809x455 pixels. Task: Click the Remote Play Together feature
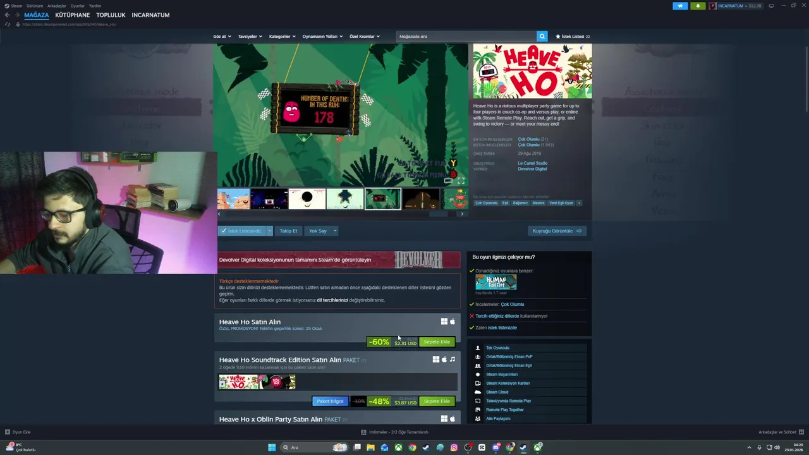tap(505, 409)
